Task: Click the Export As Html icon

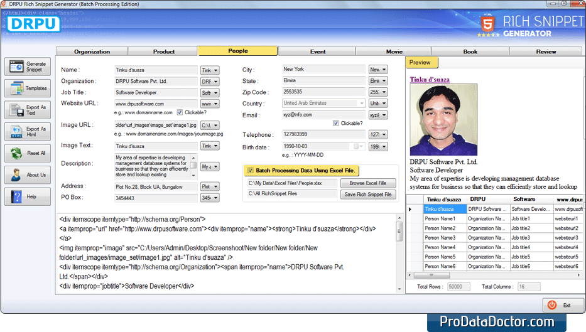Action: point(16,132)
